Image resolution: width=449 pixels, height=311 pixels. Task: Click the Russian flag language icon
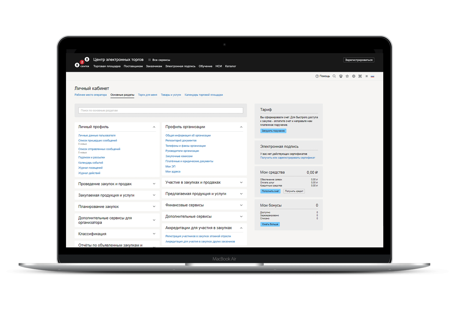(x=373, y=76)
